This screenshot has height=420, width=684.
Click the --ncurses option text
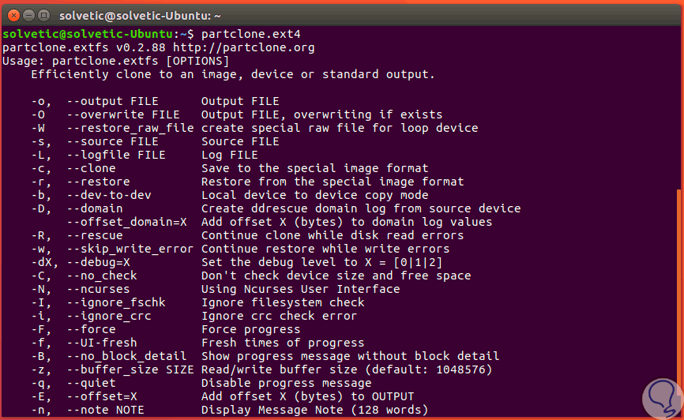(x=98, y=289)
